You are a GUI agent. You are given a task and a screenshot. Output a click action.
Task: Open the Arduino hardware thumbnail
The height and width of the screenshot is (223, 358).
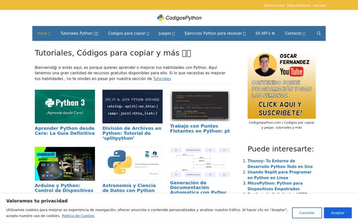[x=65, y=164]
